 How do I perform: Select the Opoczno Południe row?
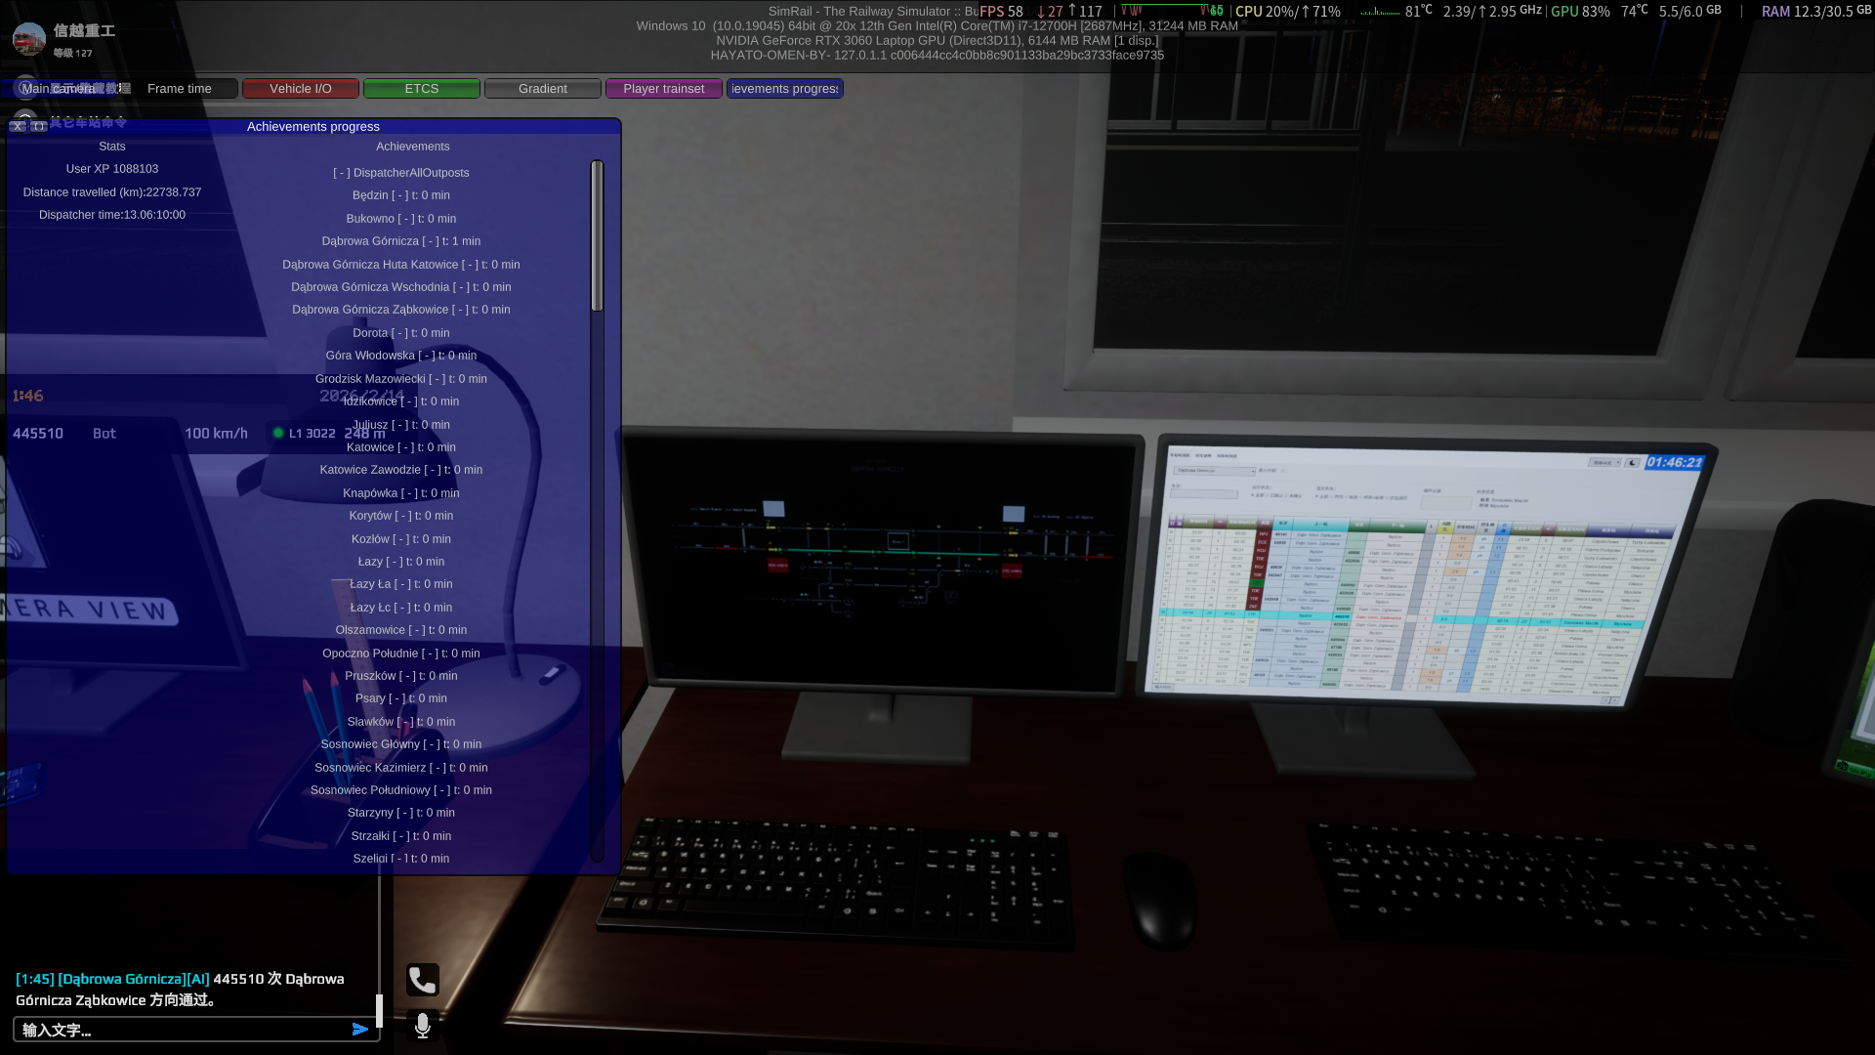401,654
